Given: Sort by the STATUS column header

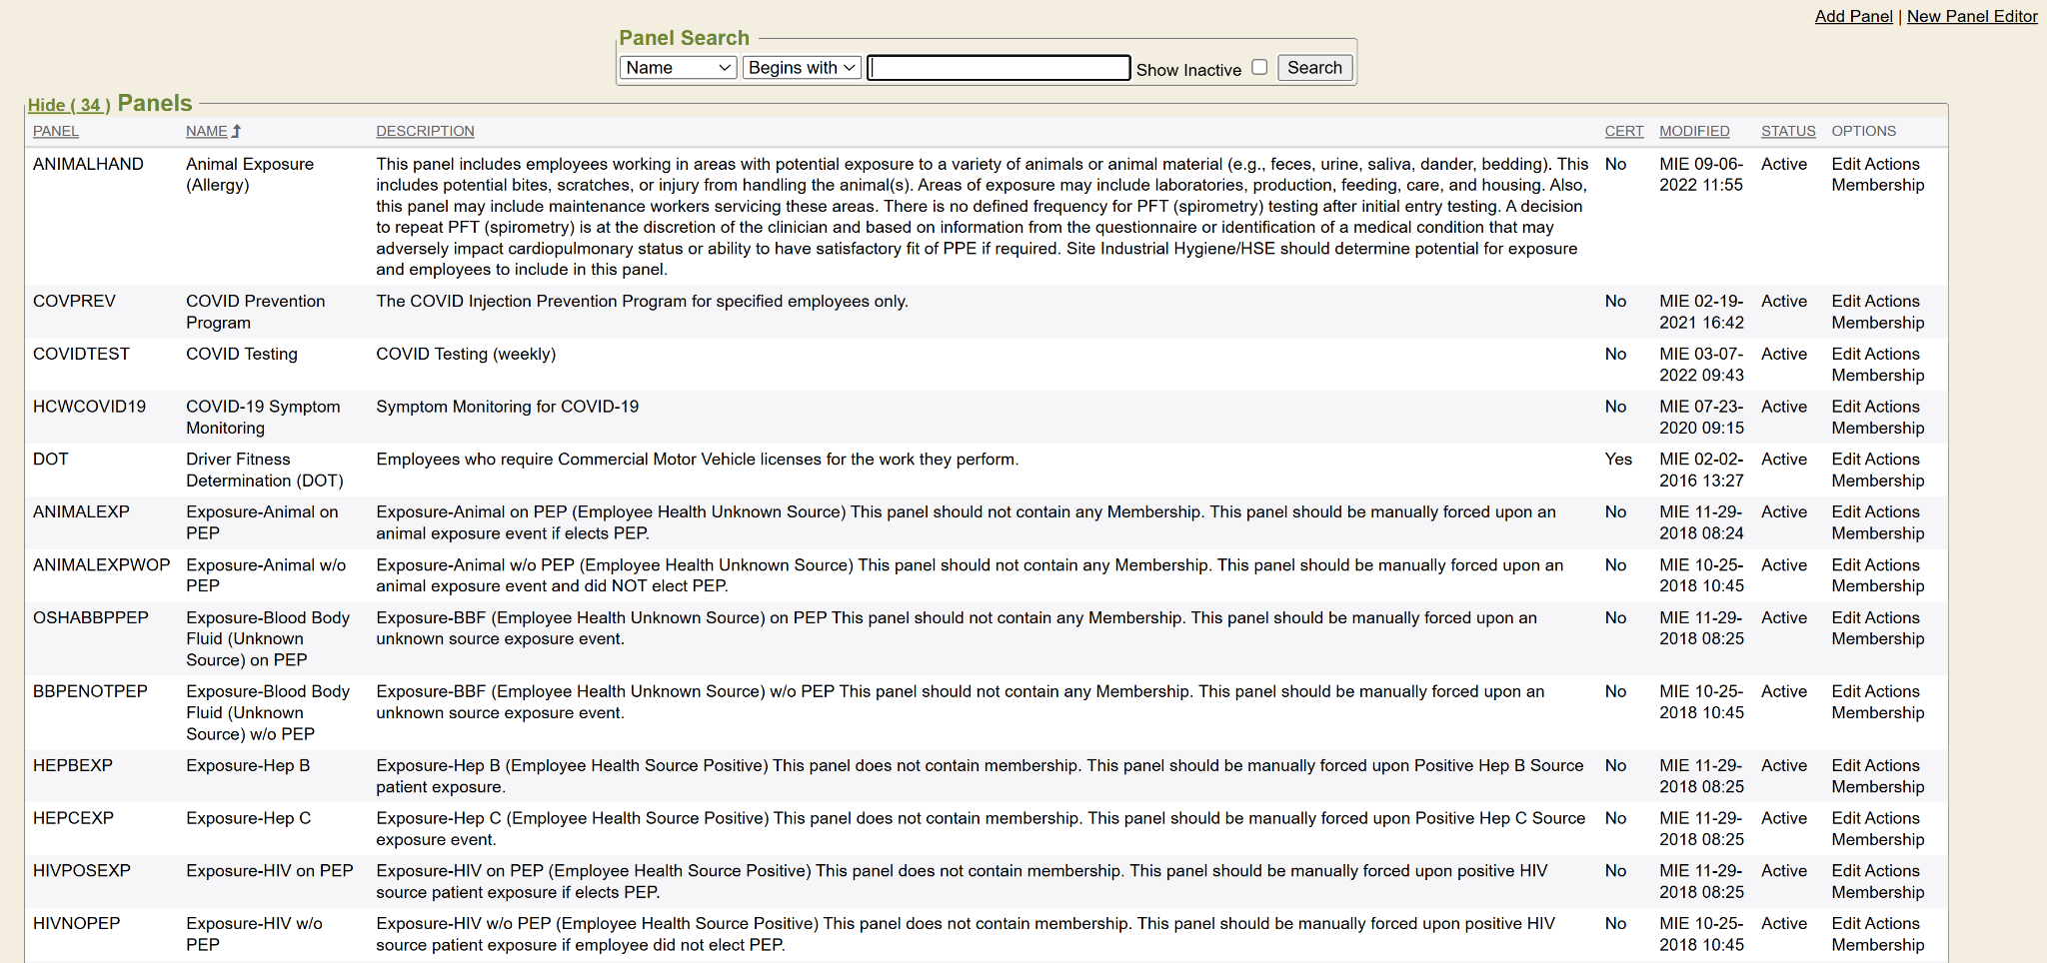Looking at the screenshot, I should (x=1788, y=131).
